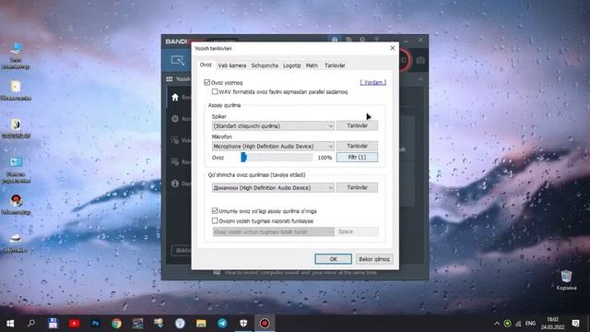Click the Filtr (1) button
Viewport: 590px width, 332px height.
tap(357, 158)
